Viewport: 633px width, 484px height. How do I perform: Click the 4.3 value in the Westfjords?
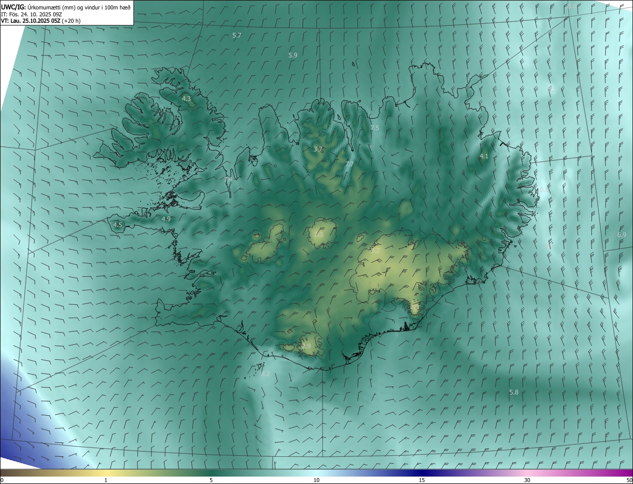point(186,99)
